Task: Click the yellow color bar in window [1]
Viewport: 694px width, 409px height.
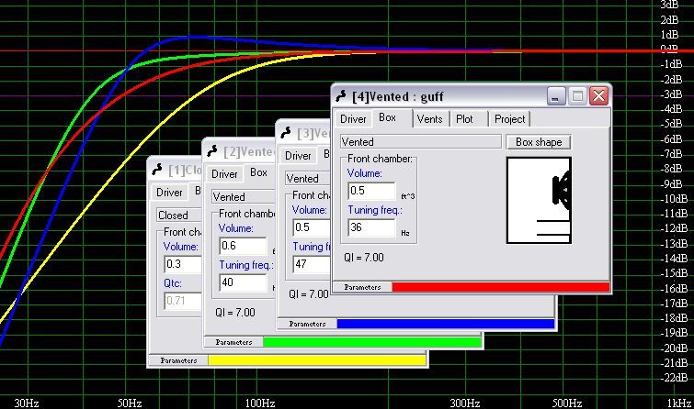Action: [317, 360]
